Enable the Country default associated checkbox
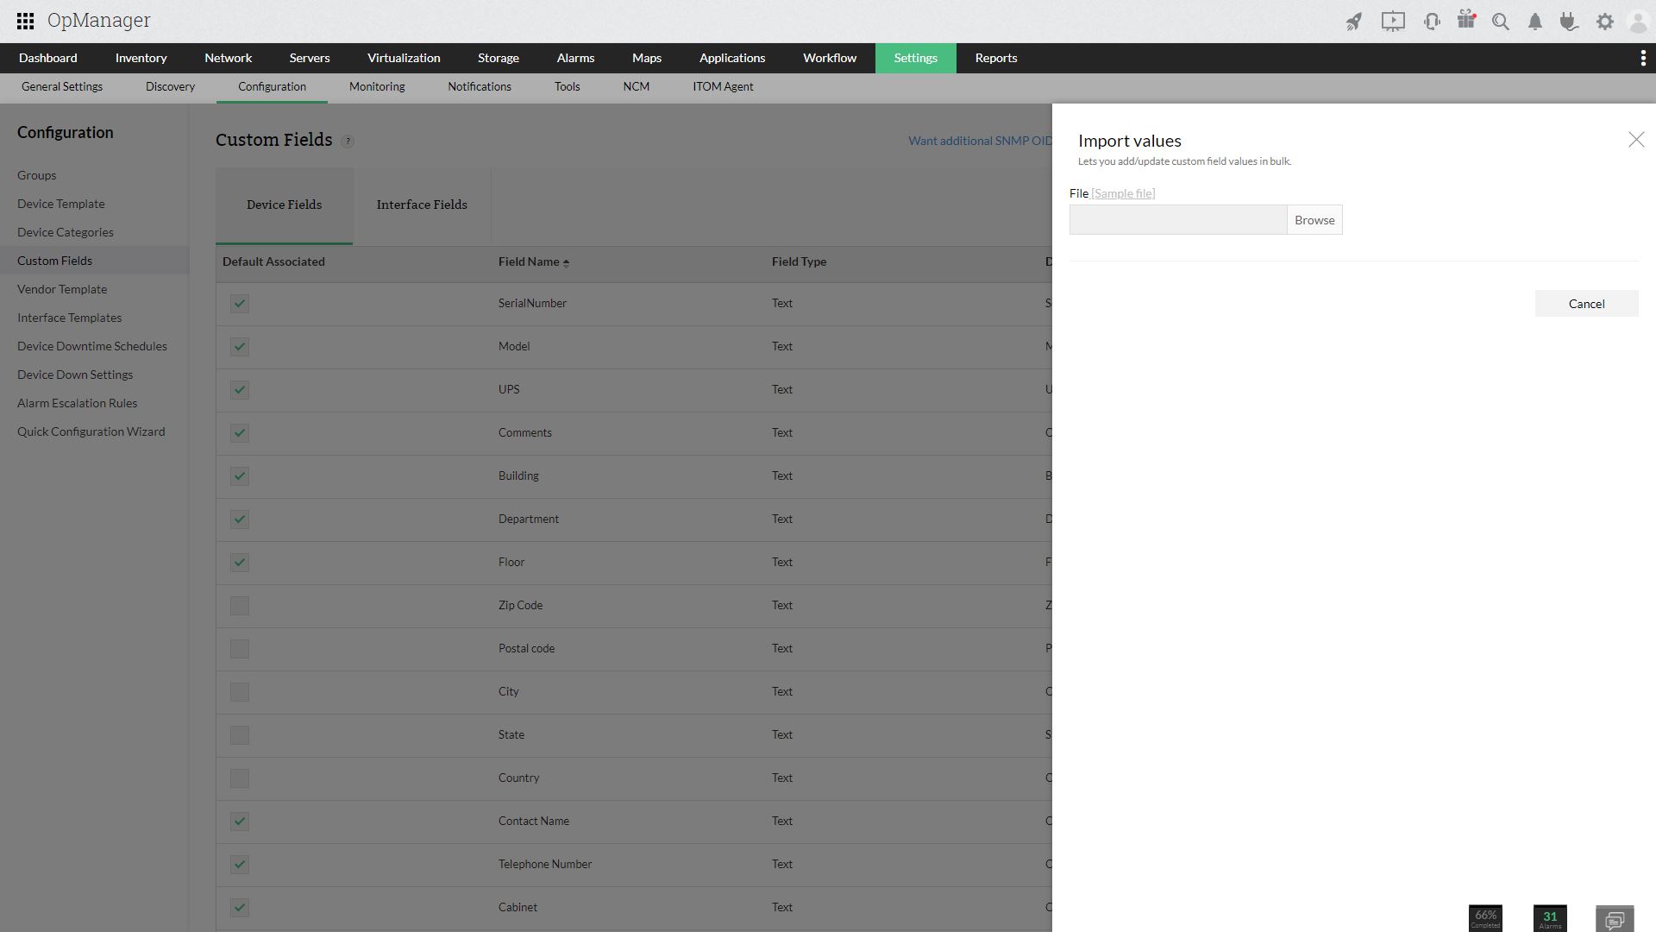 point(240,778)
